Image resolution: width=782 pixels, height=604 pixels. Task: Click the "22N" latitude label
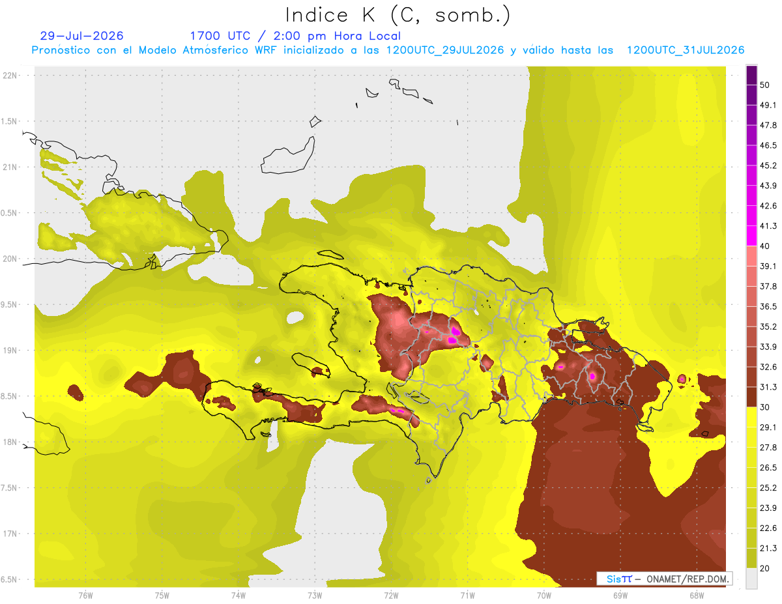[x=10, y=76]
